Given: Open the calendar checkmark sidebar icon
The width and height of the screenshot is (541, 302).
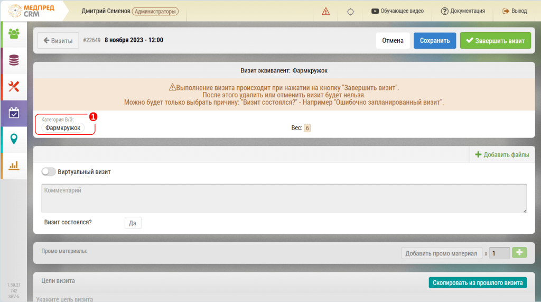Looking at the screenshot, I should [14, 113].
